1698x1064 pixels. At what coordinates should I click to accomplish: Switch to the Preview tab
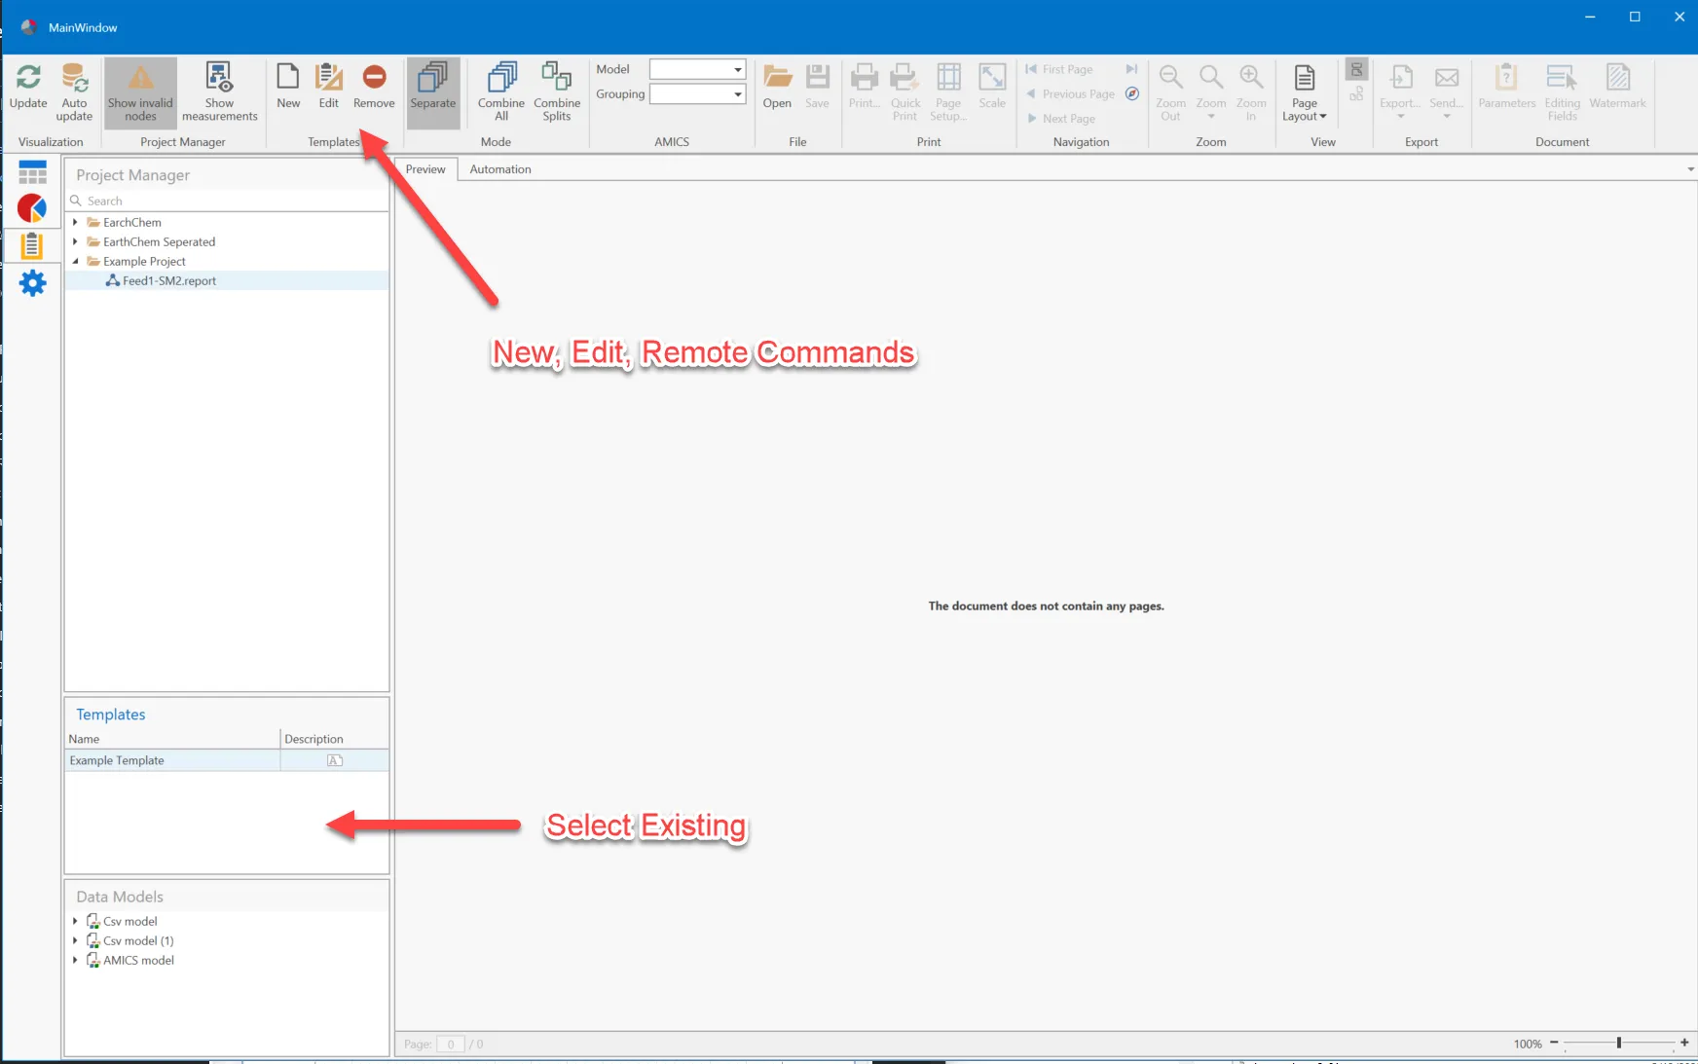[425, 169]
